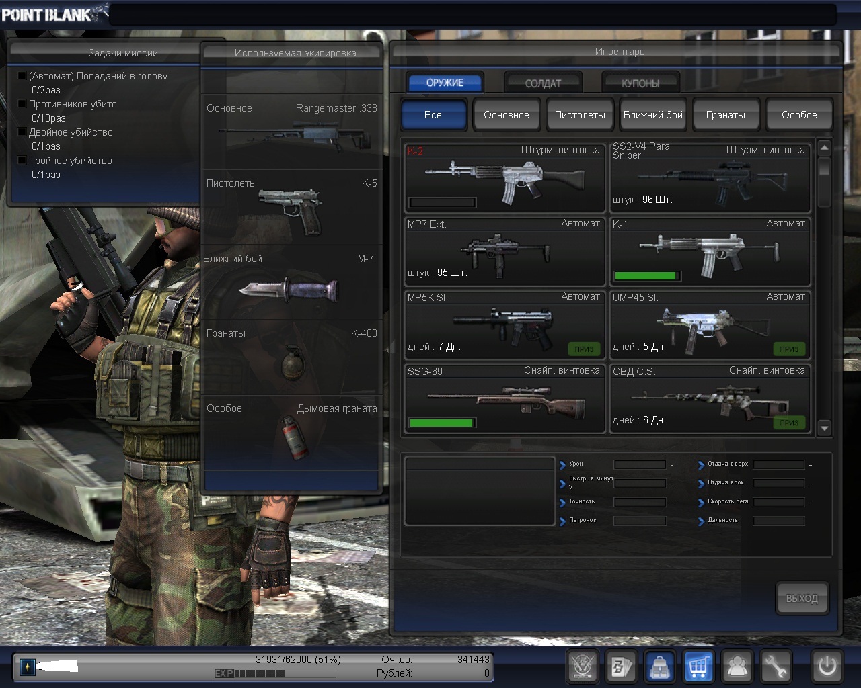
Task: Click the EXP progress bar
Action: tap(275, 673)
